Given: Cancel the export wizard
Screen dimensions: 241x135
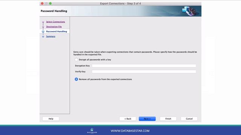Looking at the screenshot, I should pos(189,119).
